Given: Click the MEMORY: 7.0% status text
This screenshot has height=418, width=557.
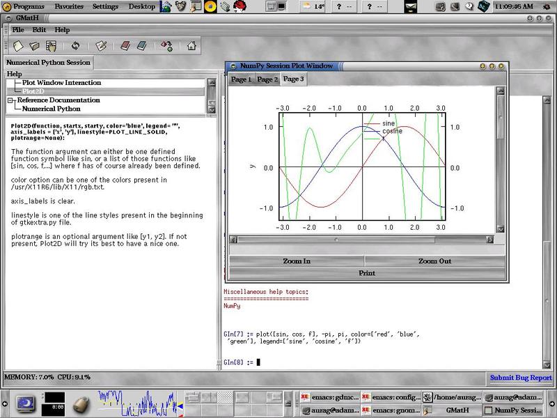Looking at the screenshot, I should [x=29, y=377].
